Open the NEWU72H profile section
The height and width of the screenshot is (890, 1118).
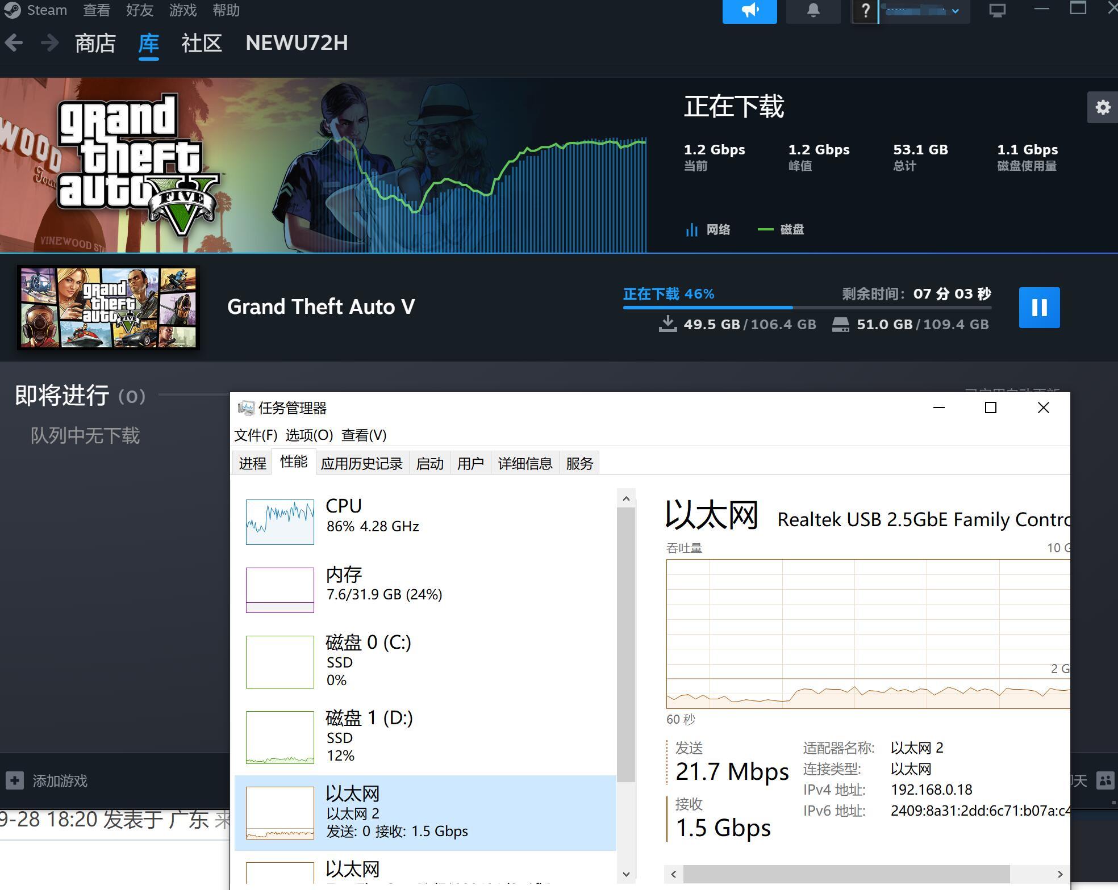pyautogui.click(x=297, y=43)
